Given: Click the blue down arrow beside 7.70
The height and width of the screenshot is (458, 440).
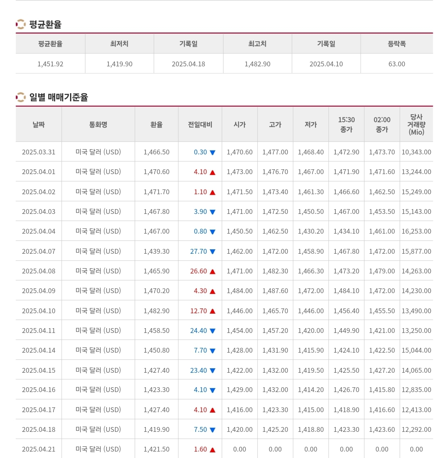Looking at the screenshot, I should pos(213,351).
